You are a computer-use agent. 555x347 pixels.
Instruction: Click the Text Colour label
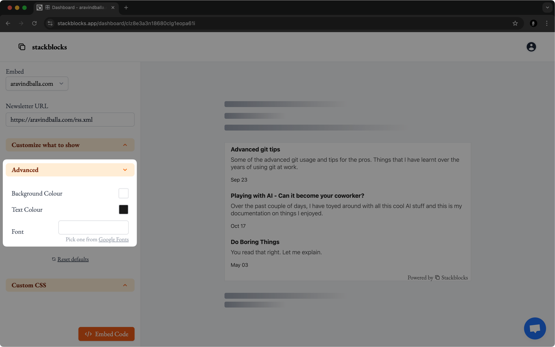point(27,210)
